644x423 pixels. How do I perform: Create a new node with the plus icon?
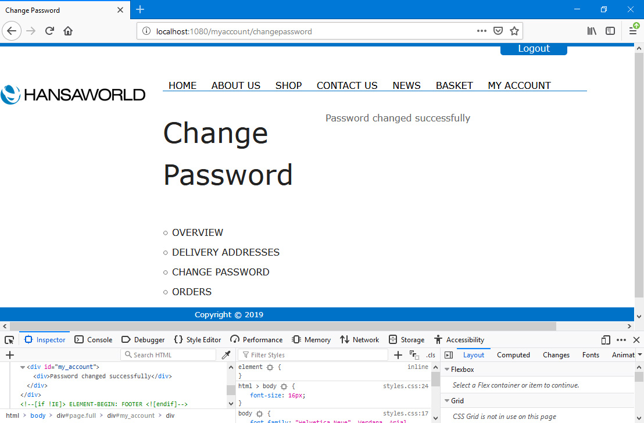[x=10, y=355]
